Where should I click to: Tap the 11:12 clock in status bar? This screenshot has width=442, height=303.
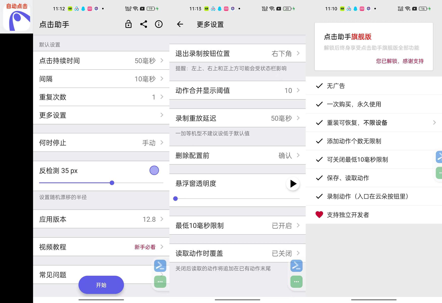tap(59, 9)
